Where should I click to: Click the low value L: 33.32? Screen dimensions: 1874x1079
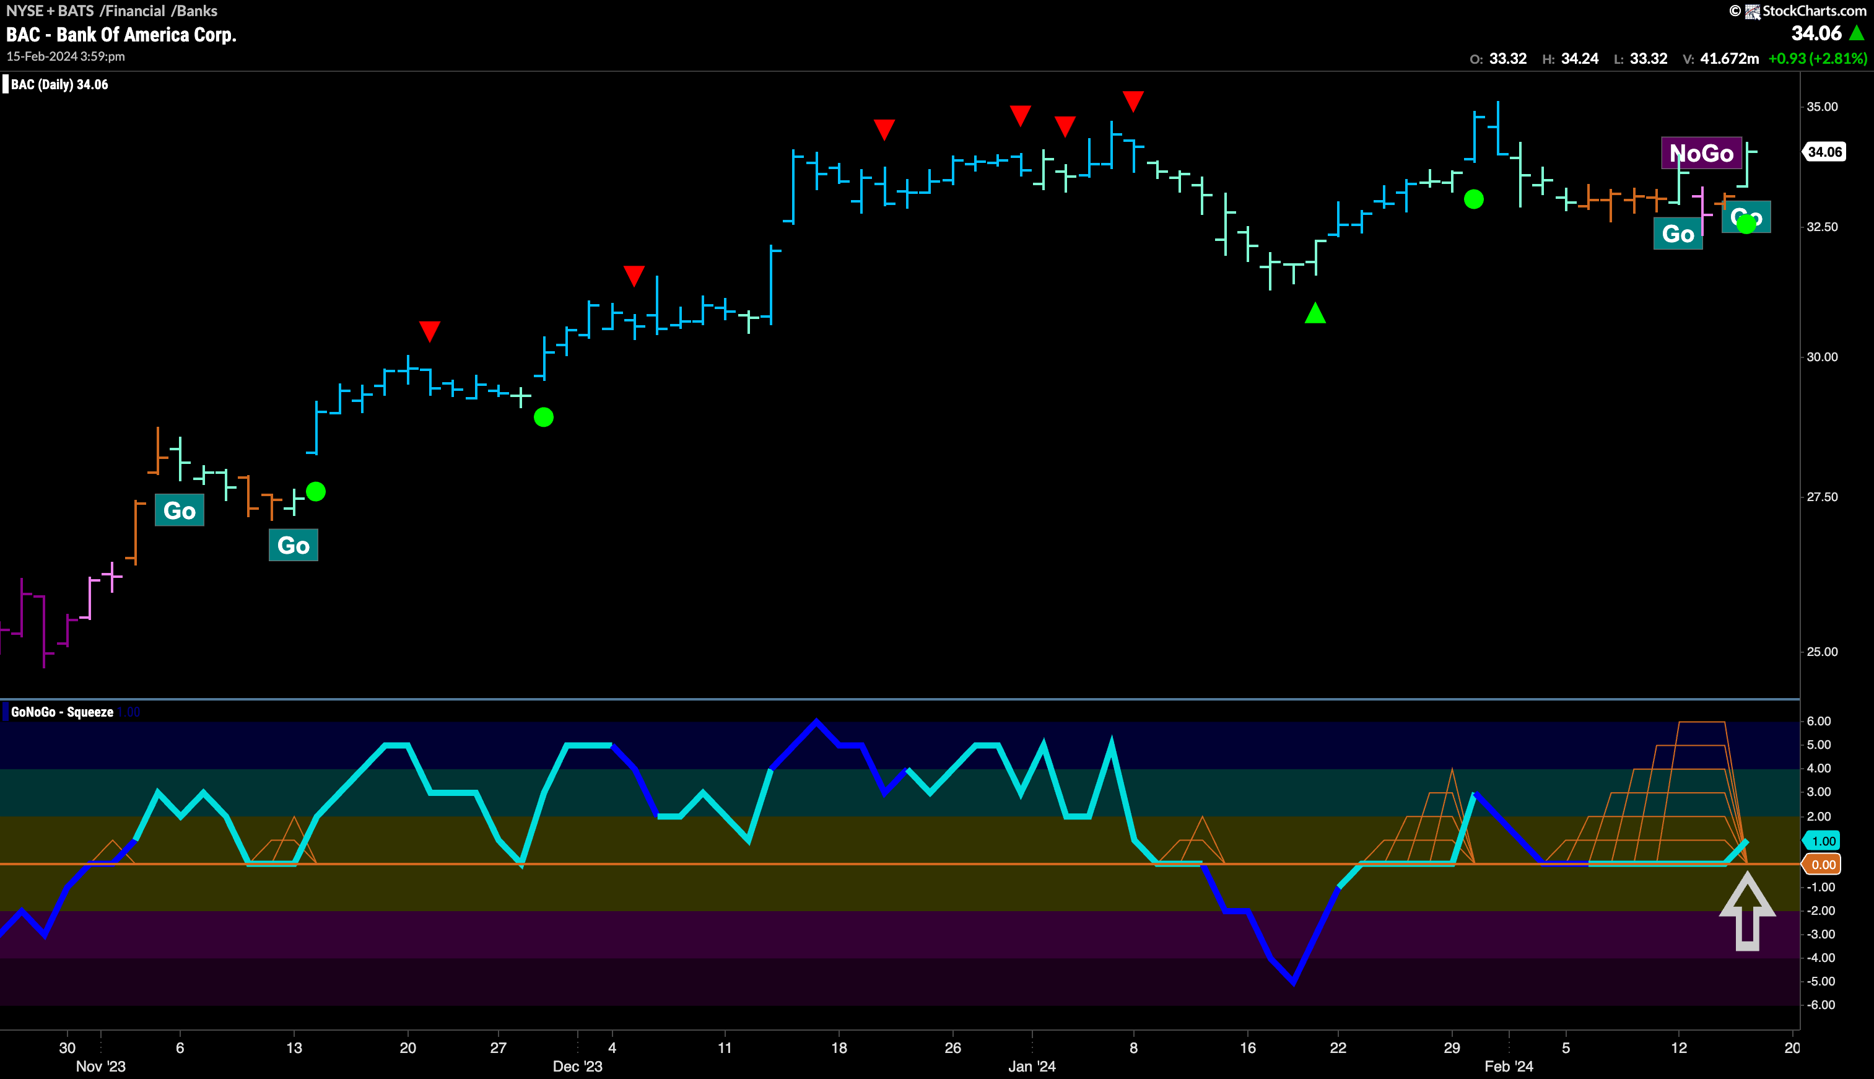tap(1640, 59)
